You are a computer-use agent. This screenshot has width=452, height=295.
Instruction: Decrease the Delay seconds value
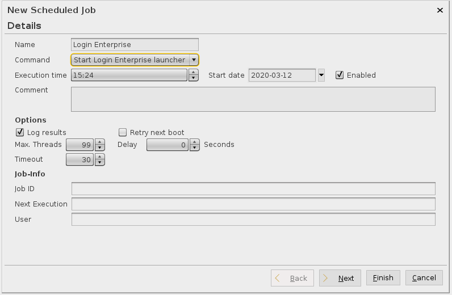point(194,148)
